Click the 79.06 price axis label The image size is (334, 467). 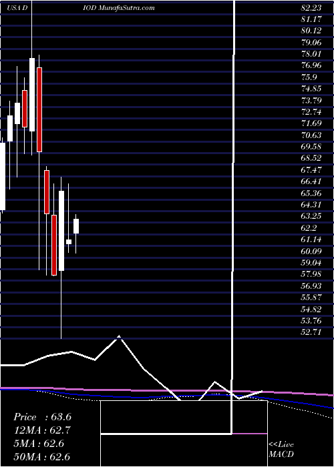(x=311, y=43)
